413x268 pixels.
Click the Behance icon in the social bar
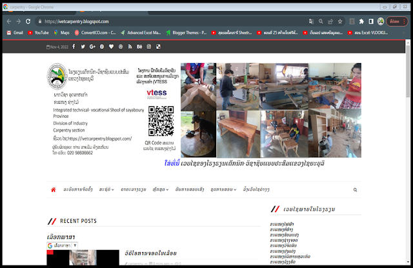(x=139, y=46)
